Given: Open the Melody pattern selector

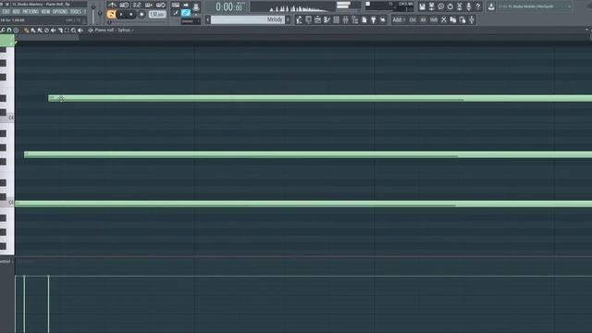Looking at the screenshot, I should point(247,19).
